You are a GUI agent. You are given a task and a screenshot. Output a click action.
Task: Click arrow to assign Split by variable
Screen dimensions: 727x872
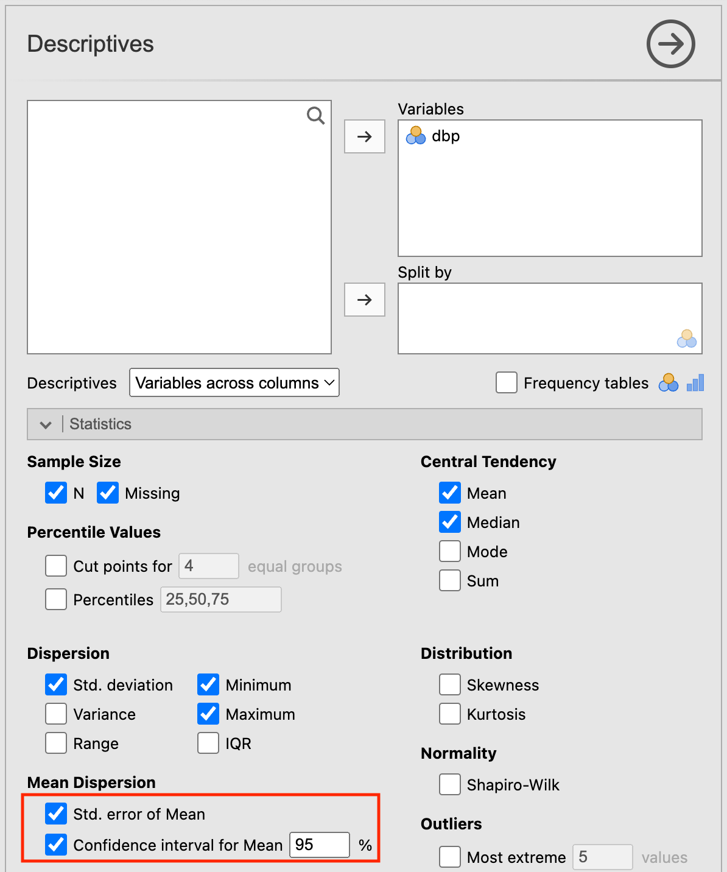pyautogui.click(x=364, y=300)
